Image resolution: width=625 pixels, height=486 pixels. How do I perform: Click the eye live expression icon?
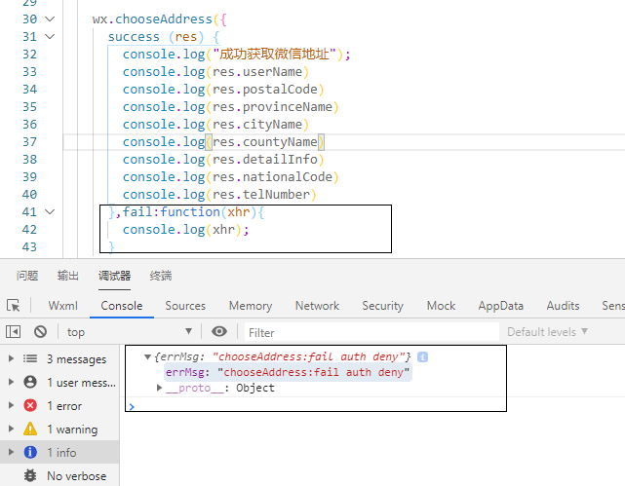point(219,331)
